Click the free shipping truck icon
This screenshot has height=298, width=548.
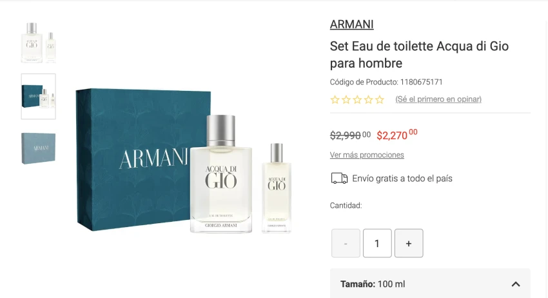(339, 179)
